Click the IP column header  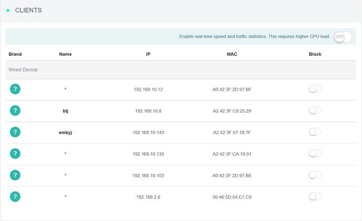pyautogui.click(x=148, y=54)
